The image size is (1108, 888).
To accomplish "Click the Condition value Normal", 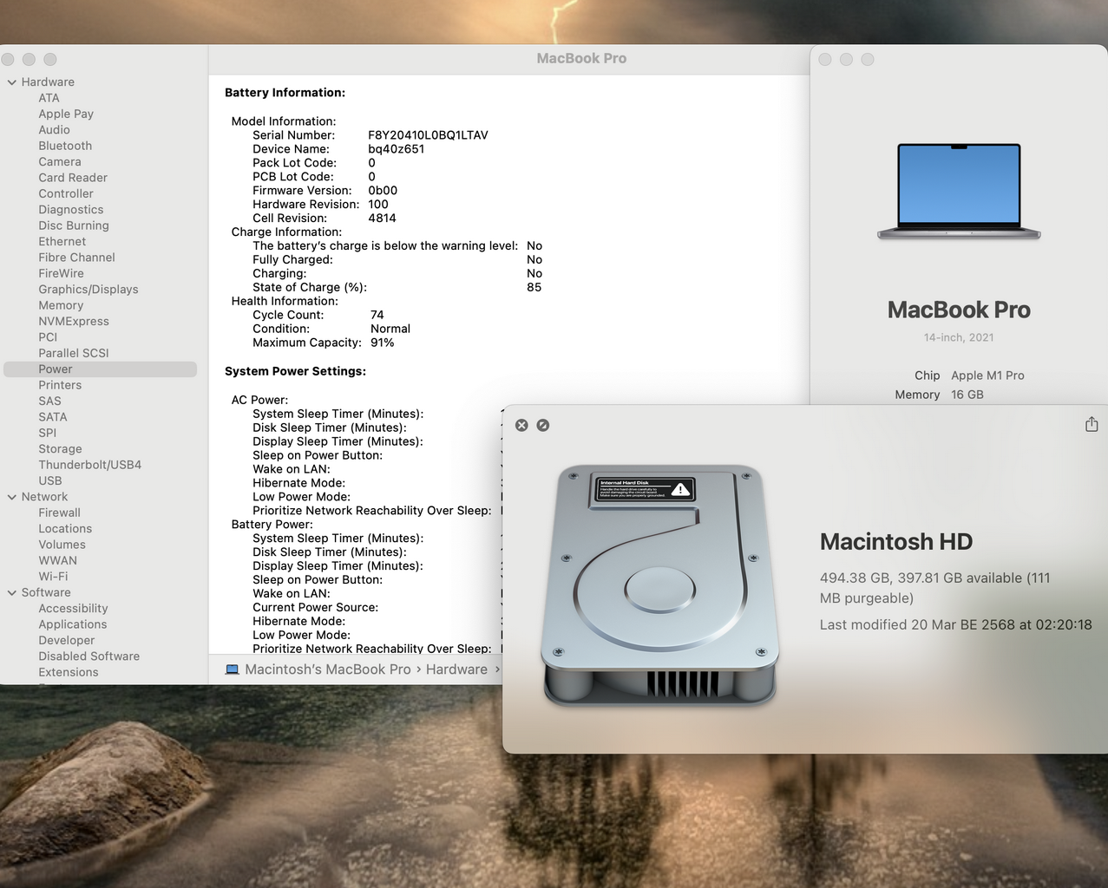I will tap(390, 329).
